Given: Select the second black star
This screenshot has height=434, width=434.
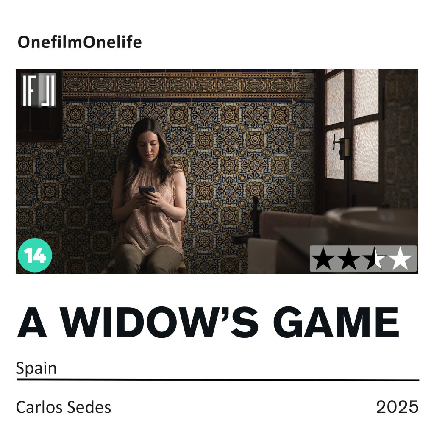Looking at the screenshot, I should 348,259.
